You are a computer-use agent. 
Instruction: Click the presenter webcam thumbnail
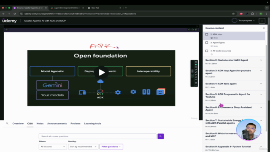tap(248, 130)
